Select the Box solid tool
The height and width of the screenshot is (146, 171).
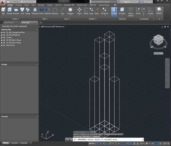(3, 11)
